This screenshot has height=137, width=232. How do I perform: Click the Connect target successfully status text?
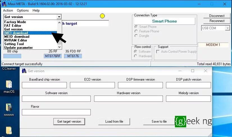22,64
